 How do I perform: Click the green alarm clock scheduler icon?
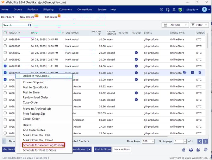(180, 10)
